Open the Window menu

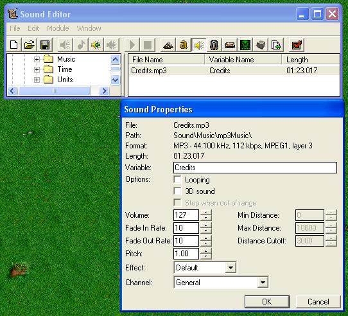pos(89,28)
